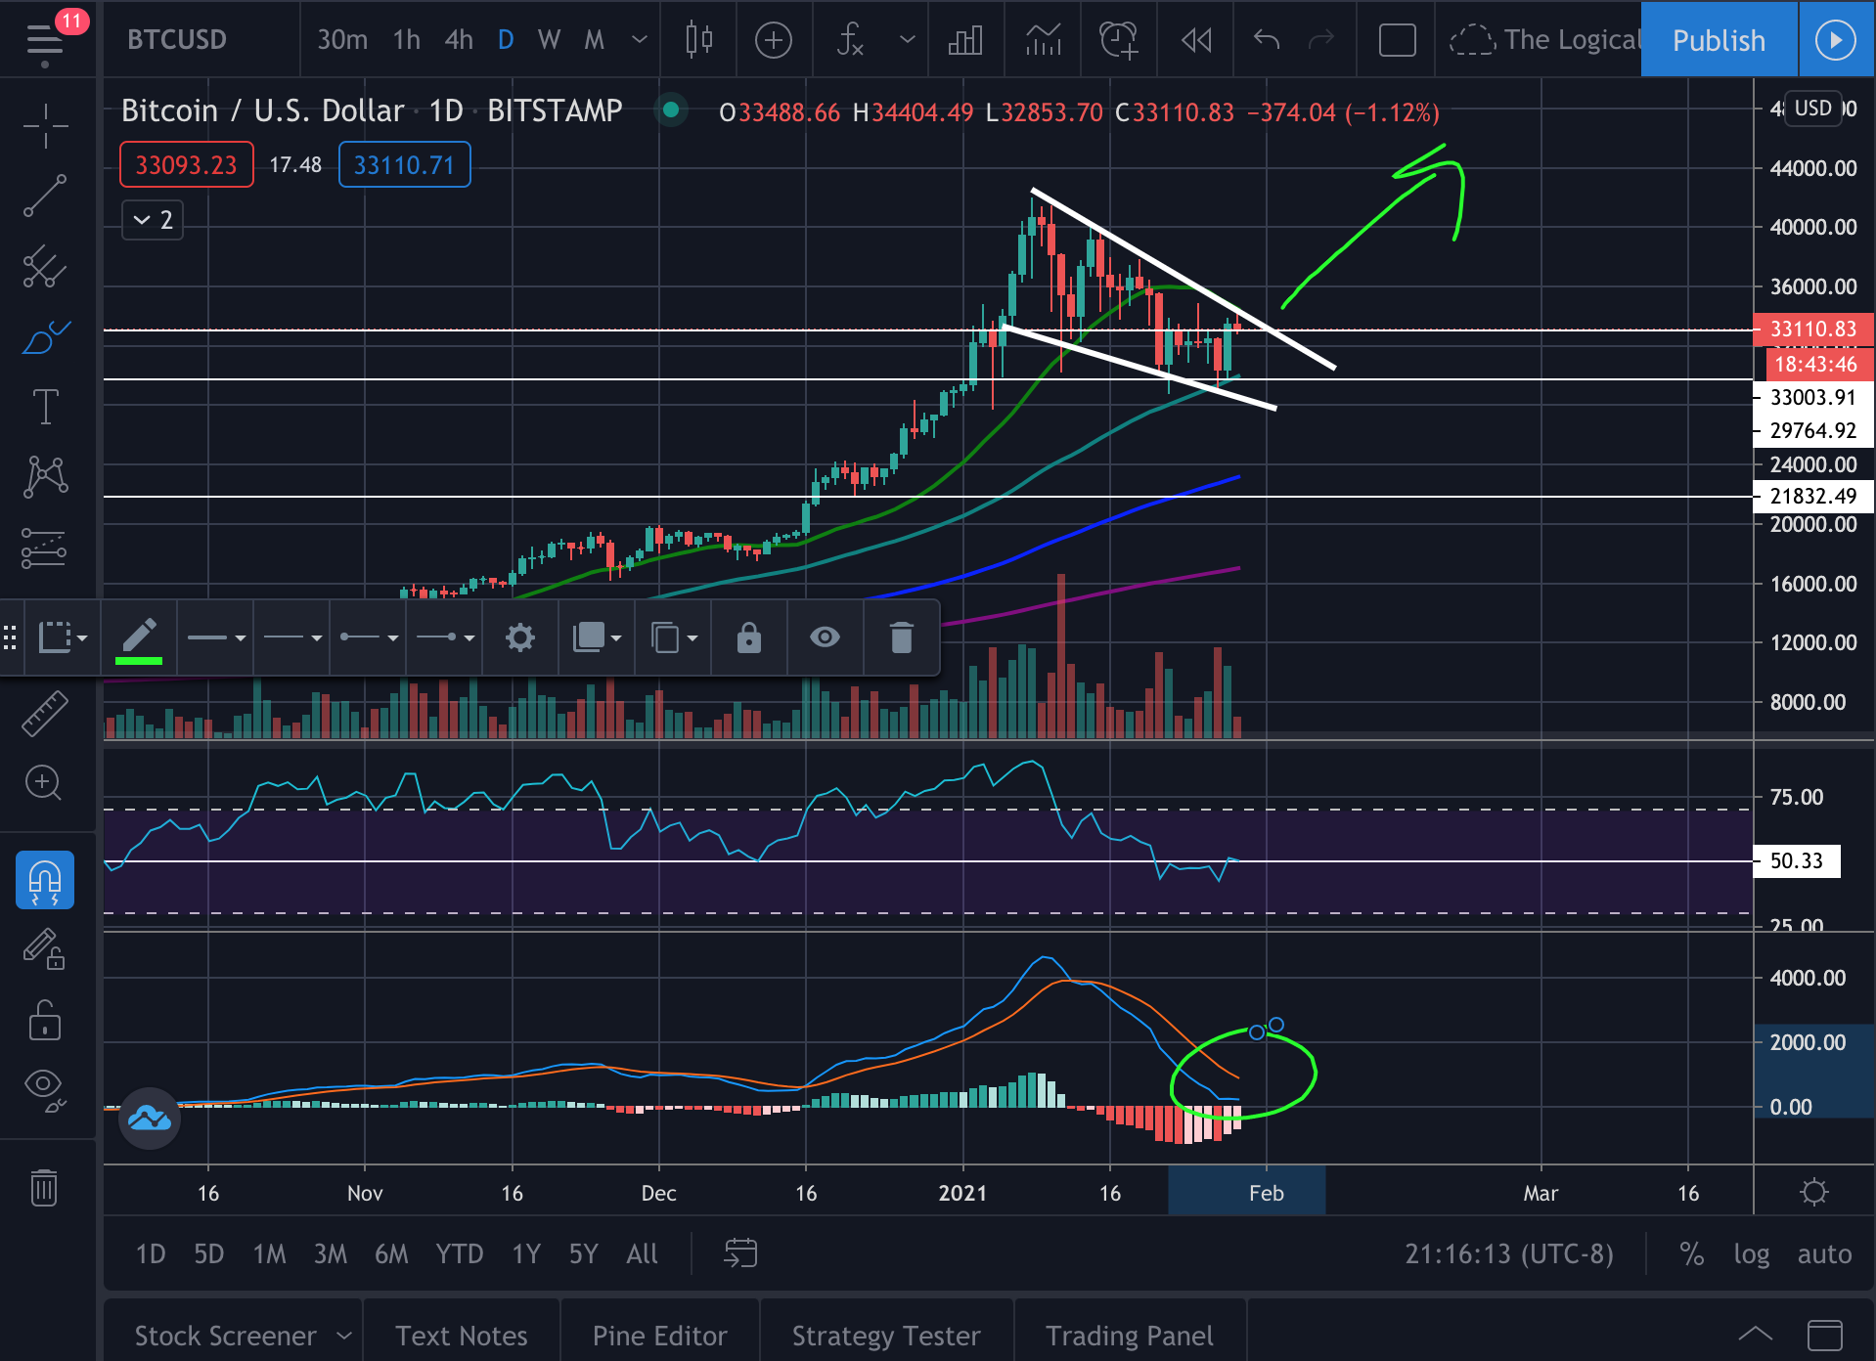Select the D daily timeframe
Screen dimensions: 1876x1361
point(506,40)
